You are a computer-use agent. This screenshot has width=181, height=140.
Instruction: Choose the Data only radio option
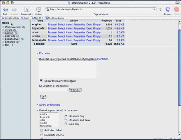click(66, 124)
